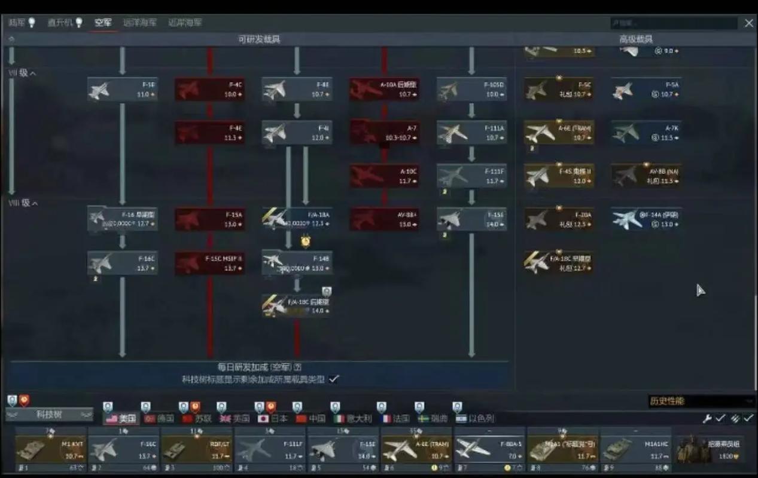Select the locked F-15A aircraft card

pos(209,219)
